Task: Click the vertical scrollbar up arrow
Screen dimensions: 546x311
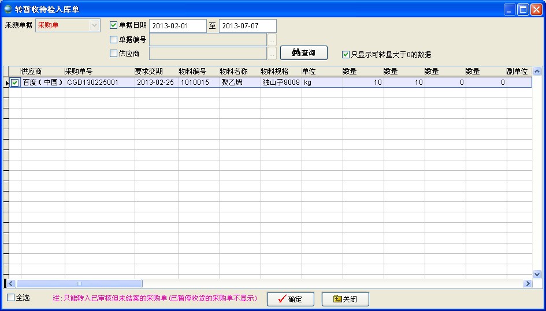Action: click(x=537, y=72)
